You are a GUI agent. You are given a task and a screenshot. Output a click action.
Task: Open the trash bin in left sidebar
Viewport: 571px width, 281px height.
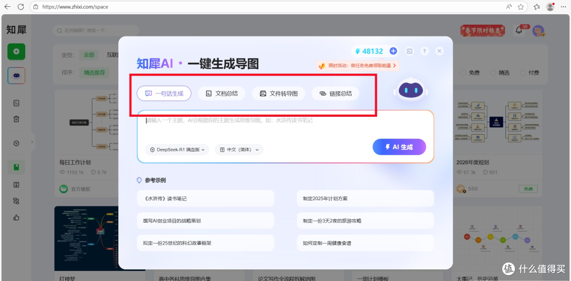16,119
